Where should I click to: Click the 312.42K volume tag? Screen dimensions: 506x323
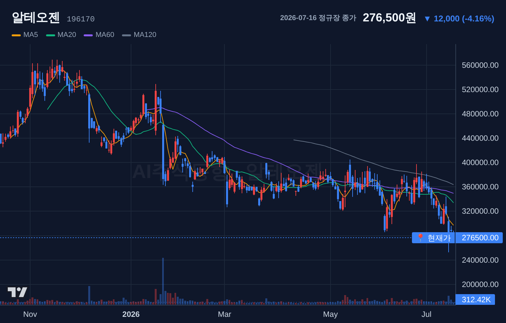476,300
